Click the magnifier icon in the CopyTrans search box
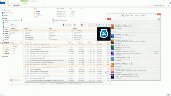Screen dimensions: 171x96 tap(97, 25)
